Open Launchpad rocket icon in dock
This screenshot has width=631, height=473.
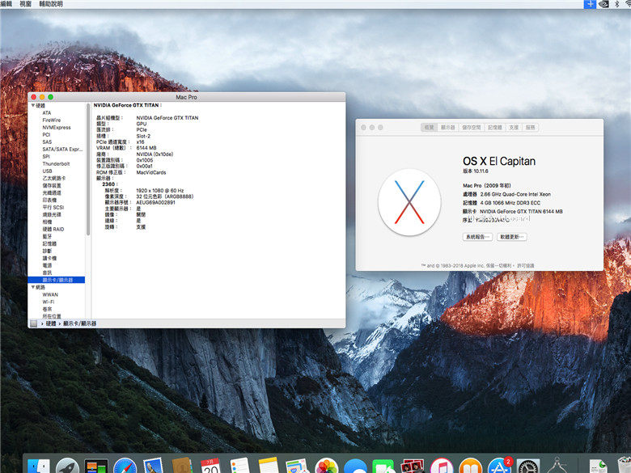67,467
